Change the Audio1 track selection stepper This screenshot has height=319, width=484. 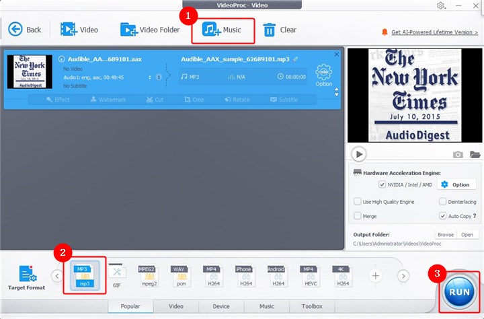[150, 77]
